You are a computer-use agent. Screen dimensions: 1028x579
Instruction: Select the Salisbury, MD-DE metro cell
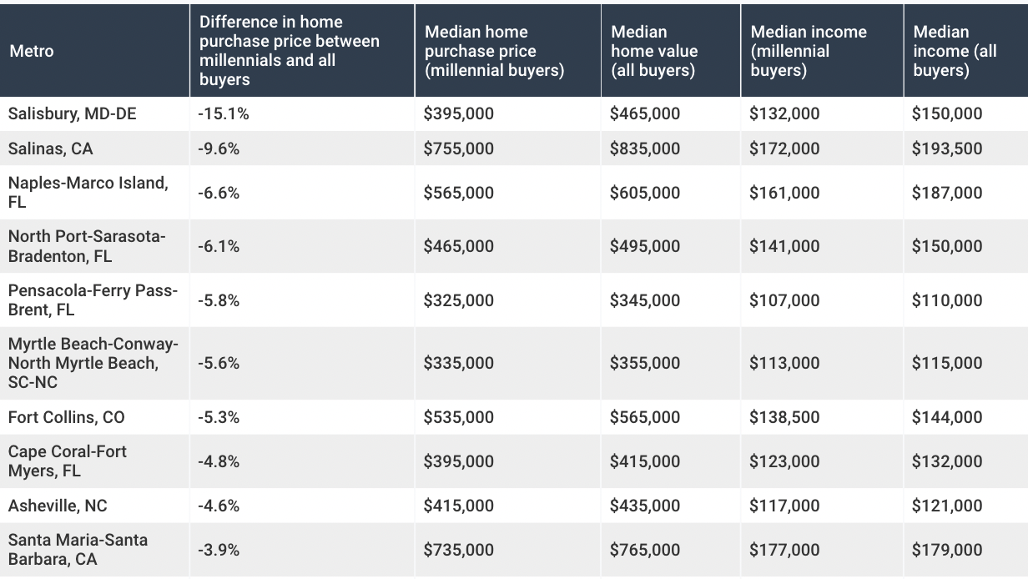72,113
